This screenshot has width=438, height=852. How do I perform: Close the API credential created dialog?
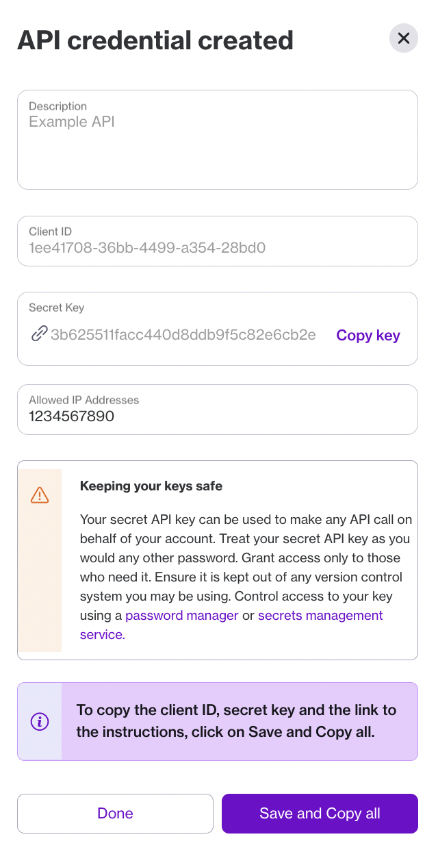[403, 38]
